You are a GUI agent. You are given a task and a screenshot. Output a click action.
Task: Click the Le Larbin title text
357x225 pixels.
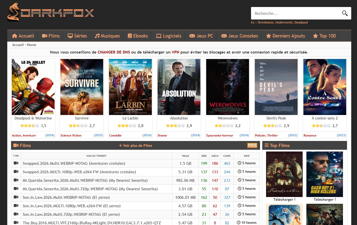click(130, 118)
